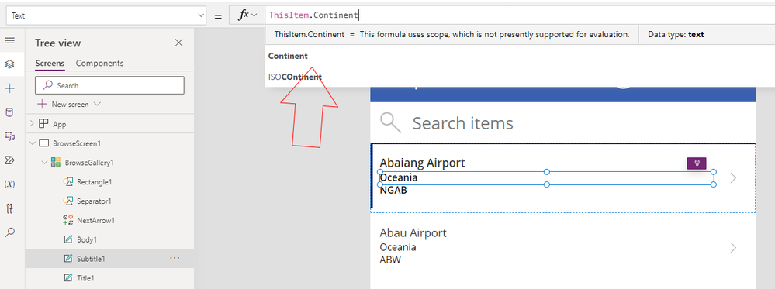The width and height of the screenshot is (775, 289).
Task: Select the Tree view layers icon
Action: point(9,64)
